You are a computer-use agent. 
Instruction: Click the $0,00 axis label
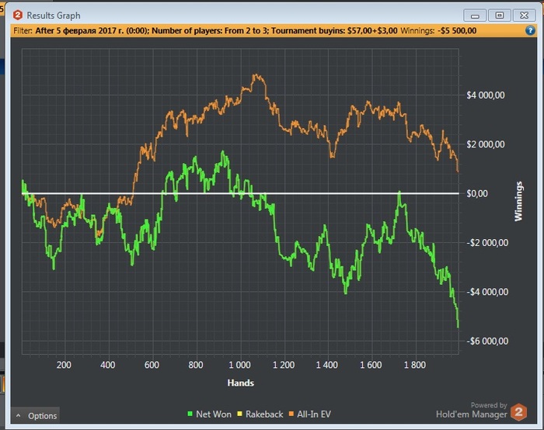click(477, 194)
